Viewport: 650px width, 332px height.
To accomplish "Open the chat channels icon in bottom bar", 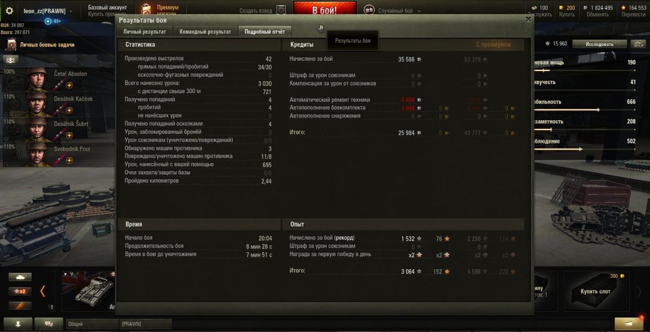I will 49,323.
